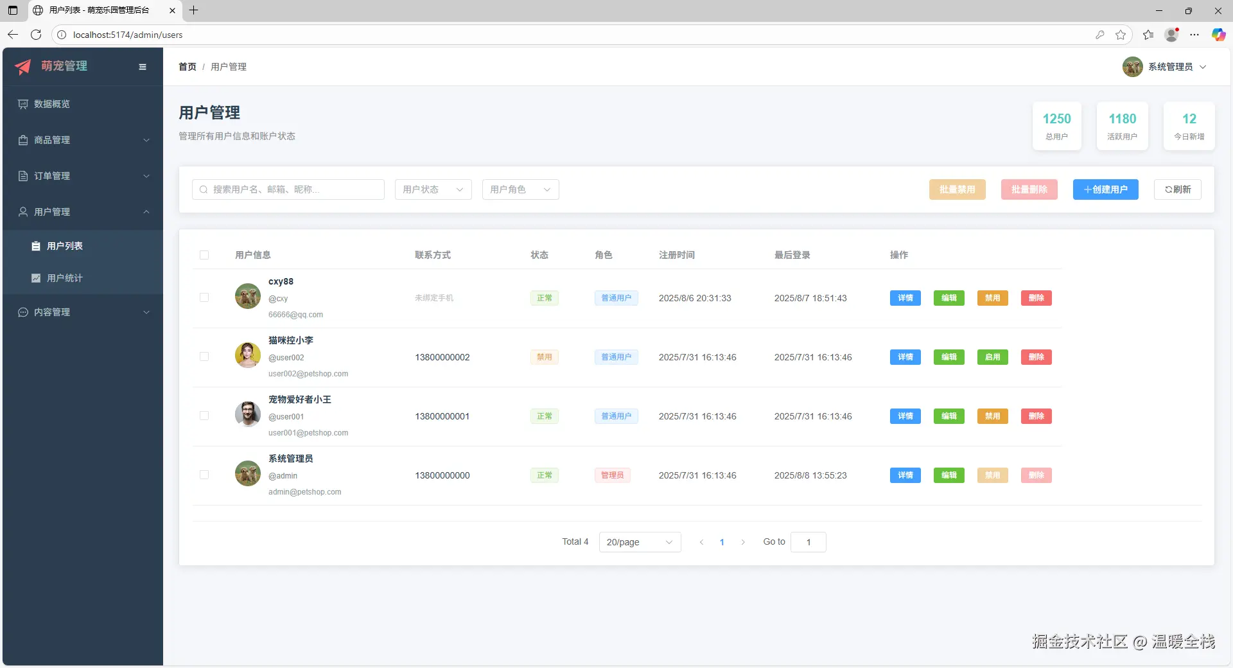Open 详情 for 猫咪控小李
Viewport: 1233px width, 668px height.
coord(905,357)
